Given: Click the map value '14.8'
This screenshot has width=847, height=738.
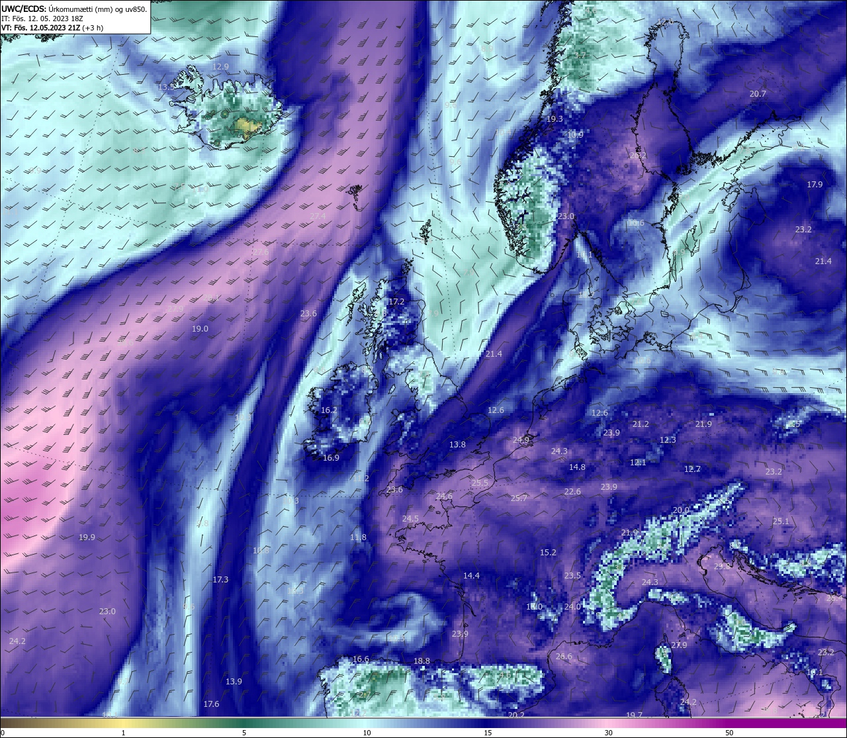Looking at the screenshot, I should click(577, 467).
